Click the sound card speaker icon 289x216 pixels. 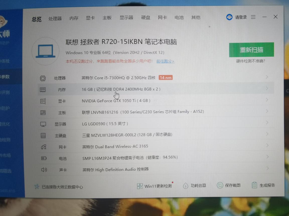click(44, 170)
